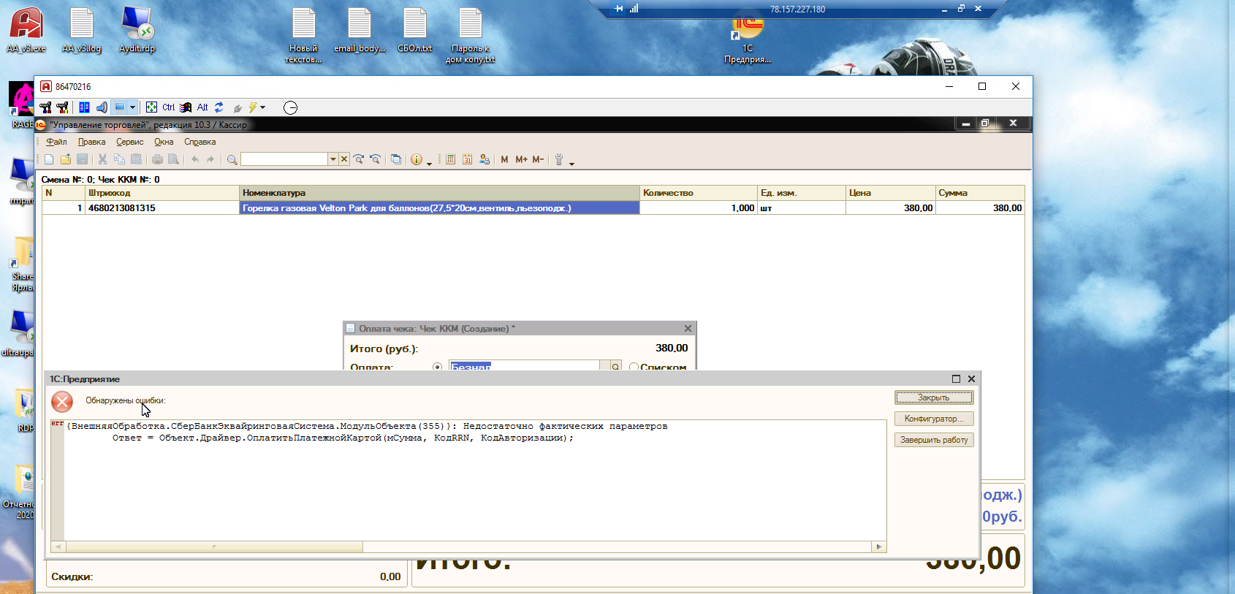Click the M+ memory button
Screen dimensions: 1235x594
pyautogui.click(x=521, y=159)
